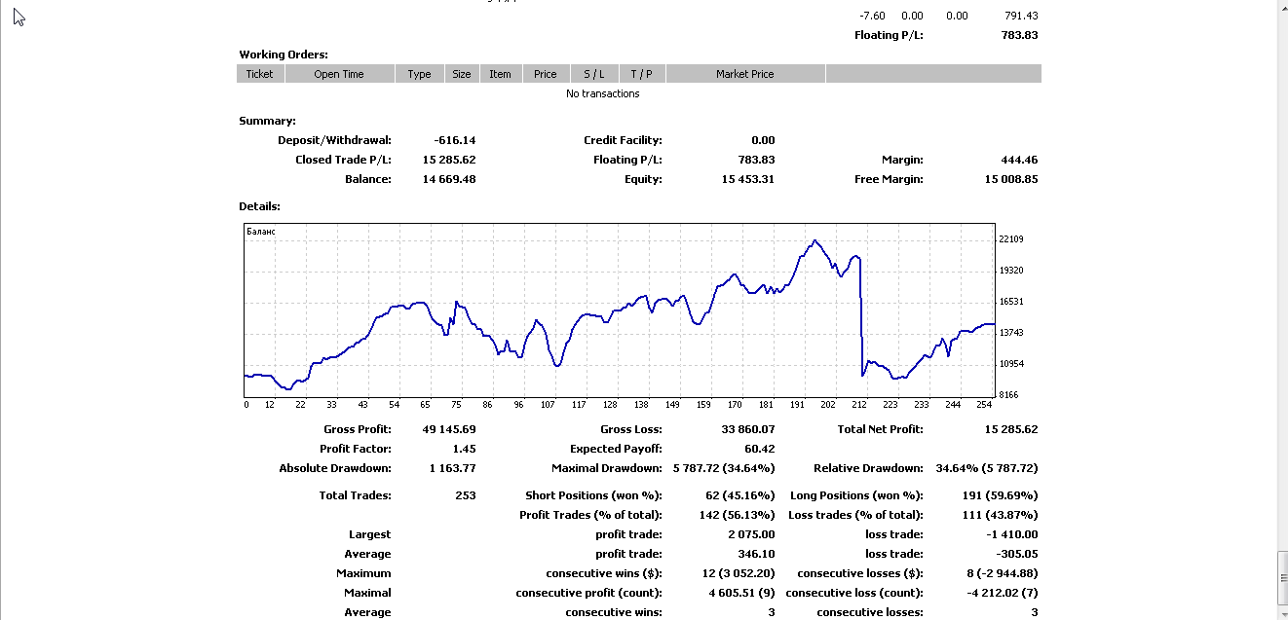This screenshot has width=1288, height=620.
Task: Click the Short Positions value 62 (45.16%)
Action: (x=740, y=495)
